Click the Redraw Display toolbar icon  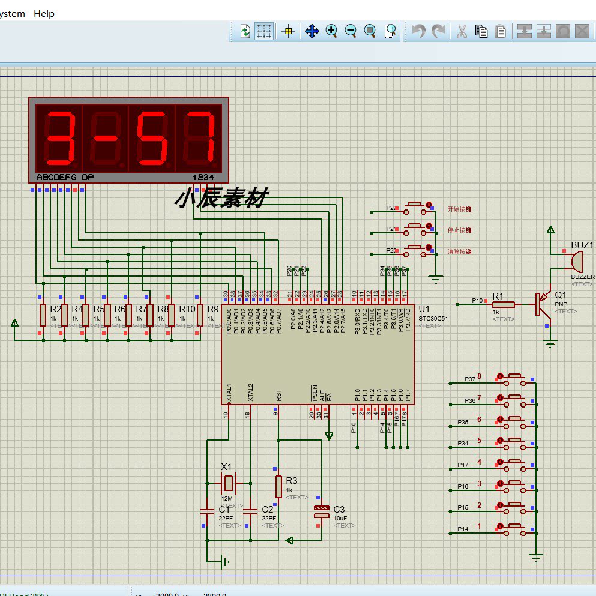[245, 31]
